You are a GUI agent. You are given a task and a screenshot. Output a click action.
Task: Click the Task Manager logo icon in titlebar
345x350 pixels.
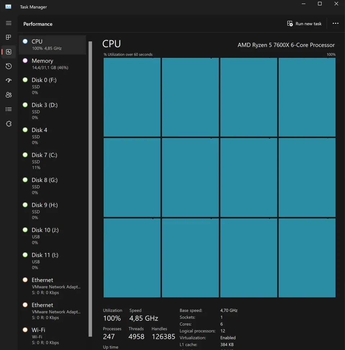[x=8, y=6]
